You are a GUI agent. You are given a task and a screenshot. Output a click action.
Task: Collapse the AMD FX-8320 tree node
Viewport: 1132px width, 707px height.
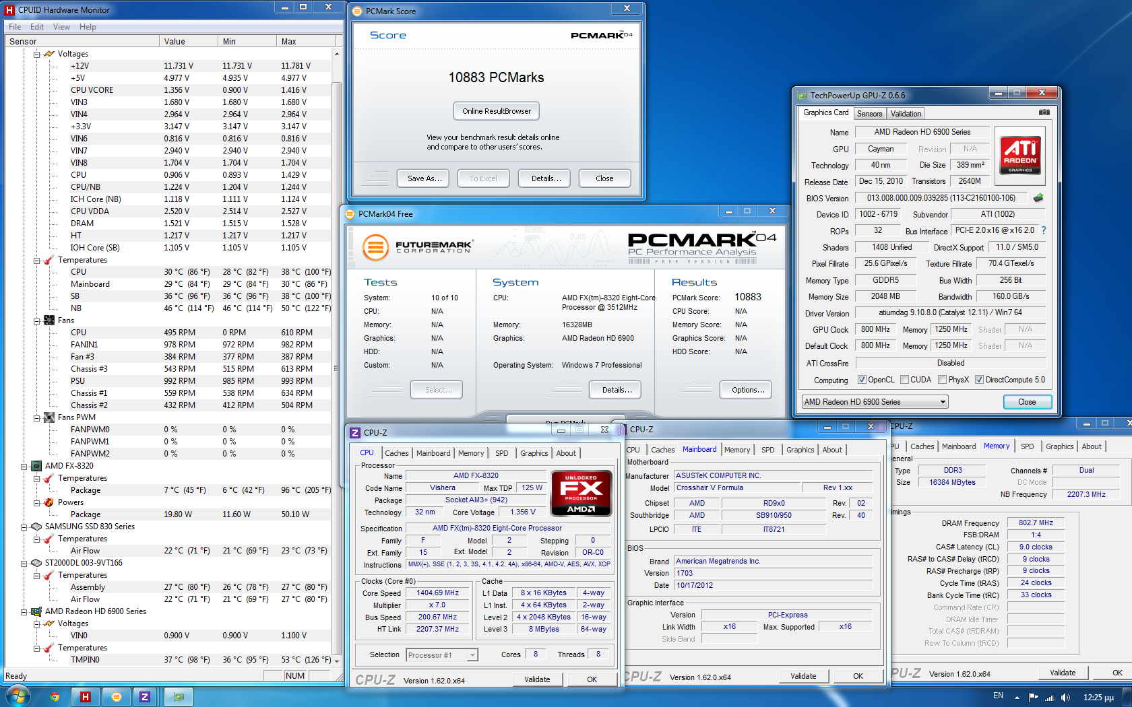click(x=24, y=466)
